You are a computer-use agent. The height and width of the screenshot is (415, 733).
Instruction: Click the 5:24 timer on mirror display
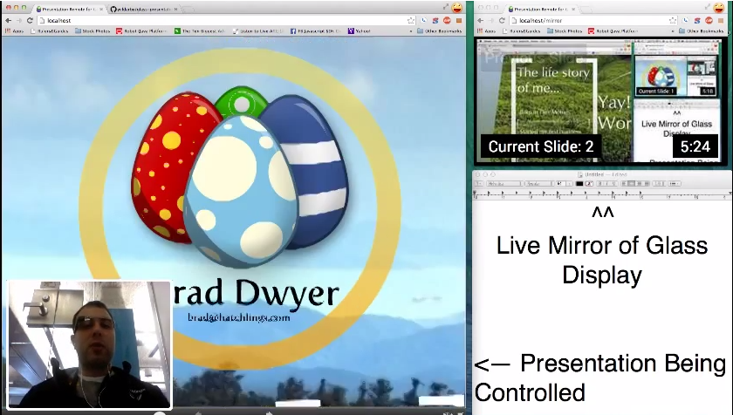(695, 146)
